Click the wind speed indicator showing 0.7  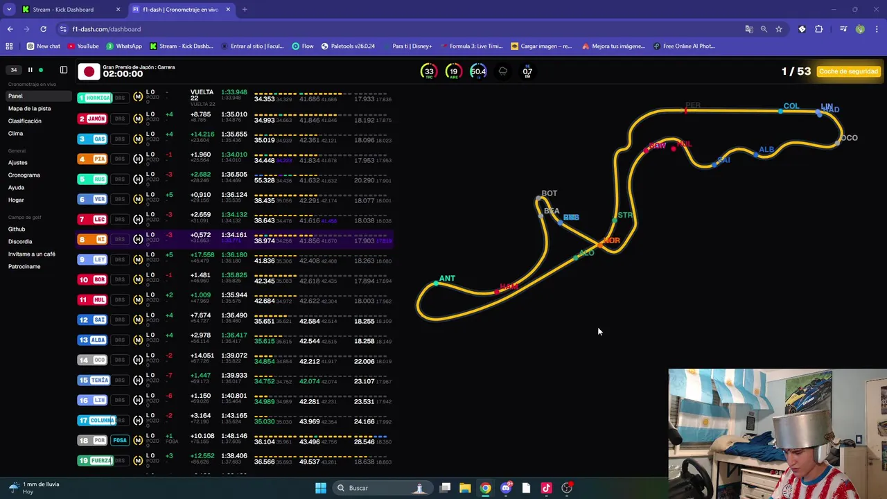527,71
